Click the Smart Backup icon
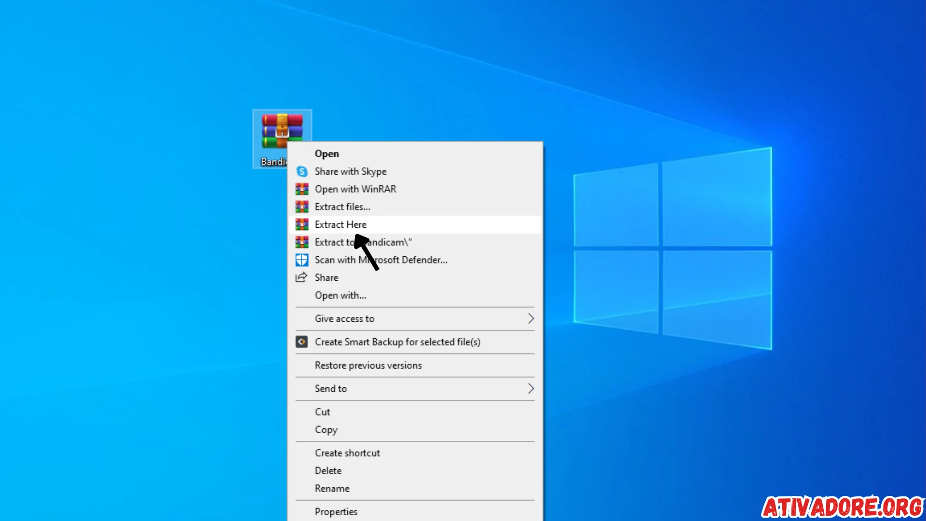Screen dimensions: 926x521 [x=301, y=342]
